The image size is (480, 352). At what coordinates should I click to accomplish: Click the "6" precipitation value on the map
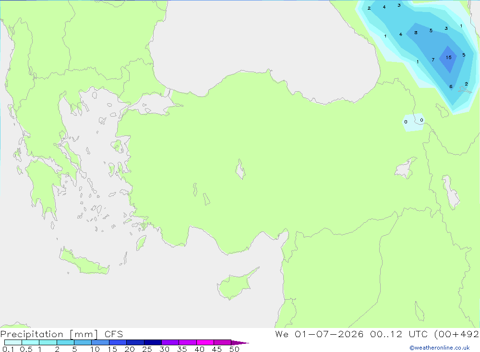[x=451, y=86]
